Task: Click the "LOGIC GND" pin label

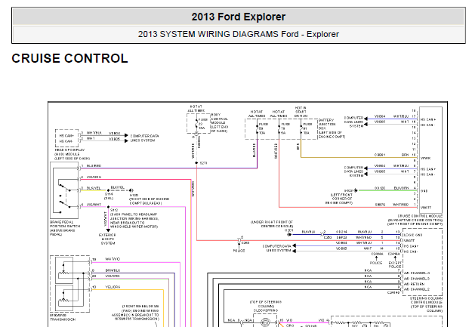Action: 412,235
